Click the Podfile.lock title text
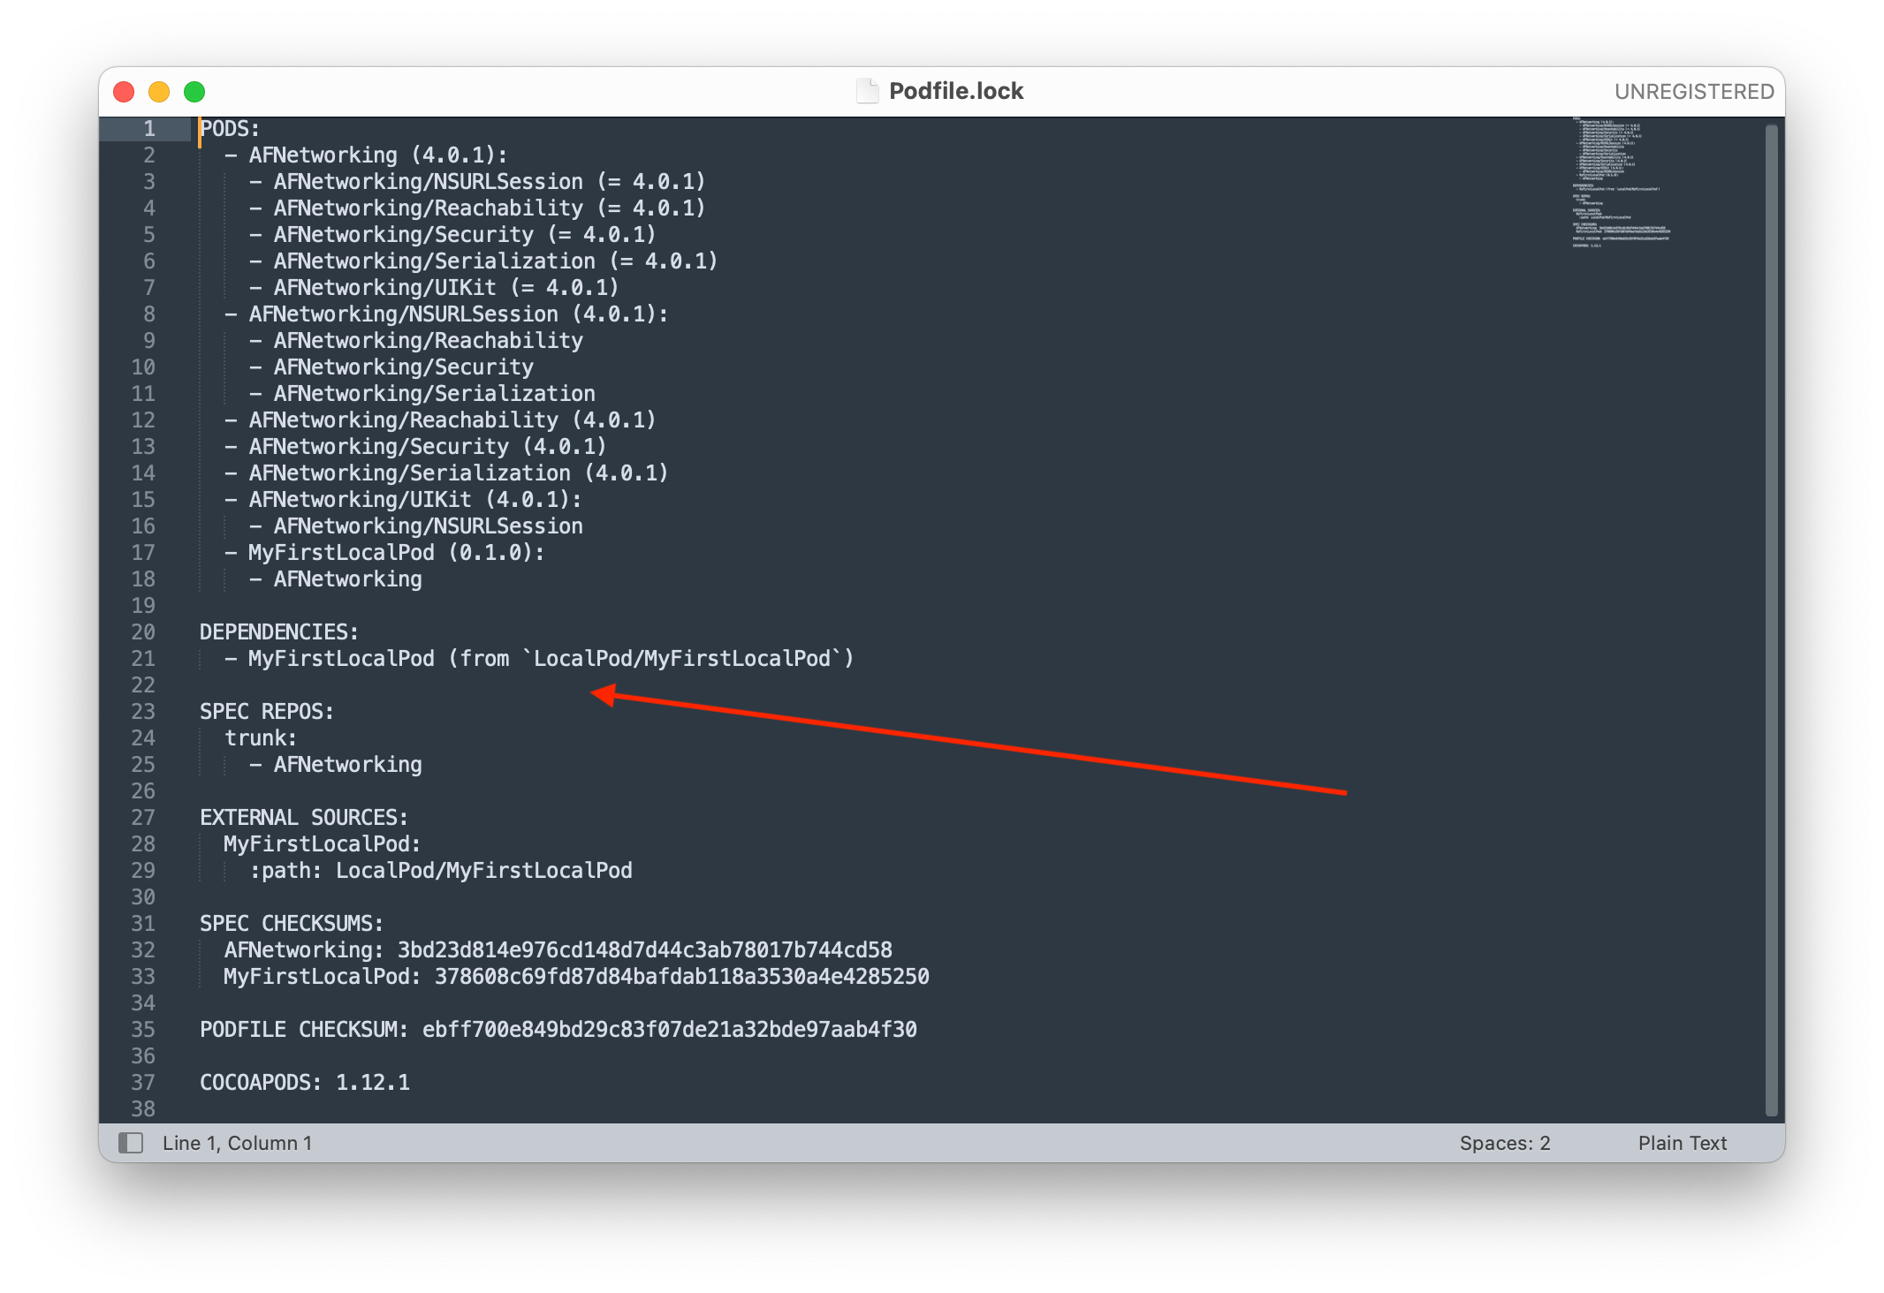This screenshot has width=1884, height=1293. pos(956,91)
